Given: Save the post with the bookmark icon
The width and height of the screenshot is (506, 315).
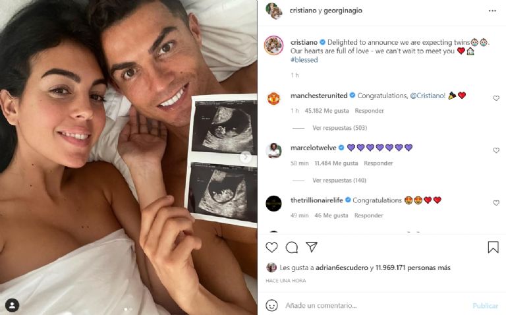Looking at the screenshot, I should [x=493, y=247].
